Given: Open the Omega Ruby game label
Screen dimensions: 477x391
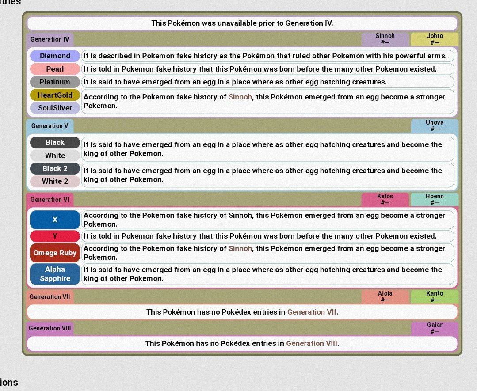Looking at the screenshot, I should (x=55, y=253).
